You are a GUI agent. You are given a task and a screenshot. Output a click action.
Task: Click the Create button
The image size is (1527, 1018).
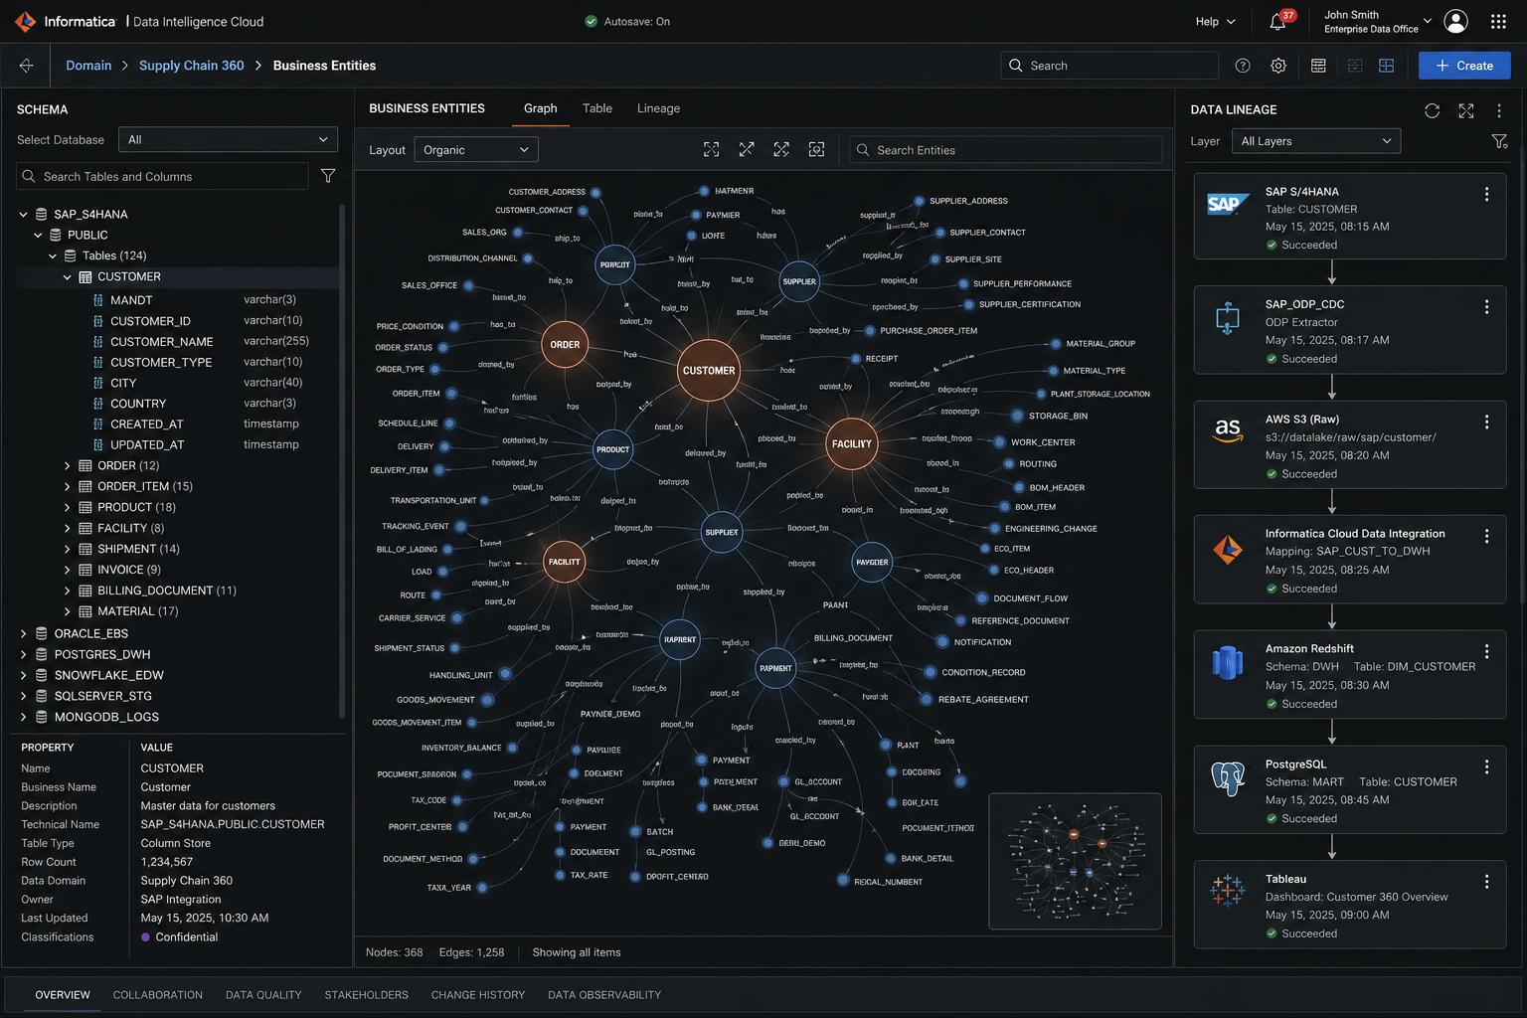click(1464, 66)
